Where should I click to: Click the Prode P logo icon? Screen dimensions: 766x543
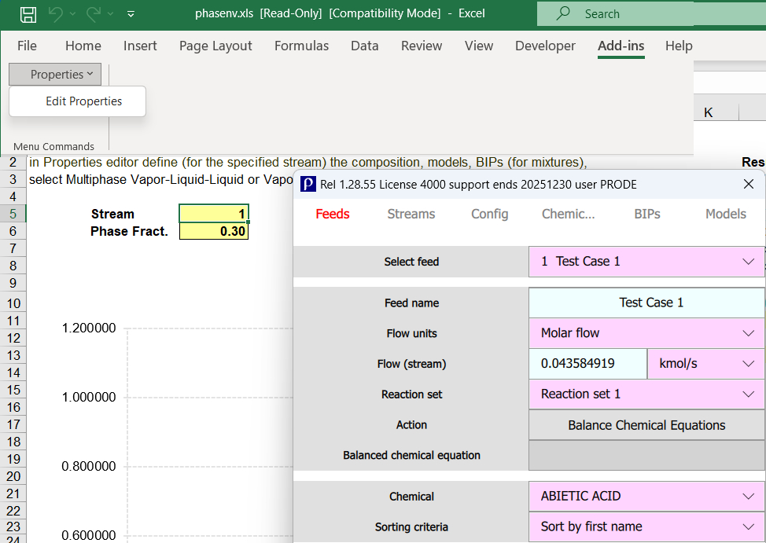click(x=308, y=184)
